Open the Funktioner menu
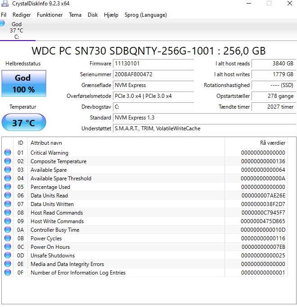Viewport: 297px width, 307px height. click(x=49, y=15)
